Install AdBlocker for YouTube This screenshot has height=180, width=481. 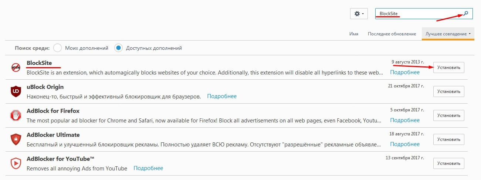448,163
